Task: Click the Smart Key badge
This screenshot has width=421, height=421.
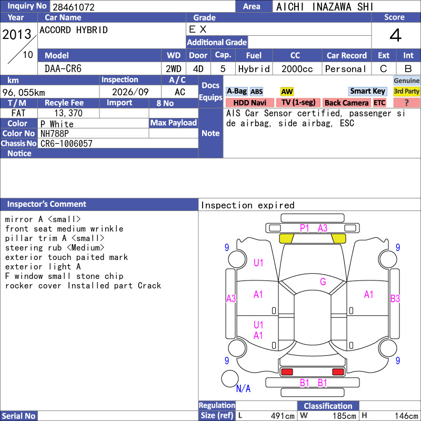Action: pos(367,92)
